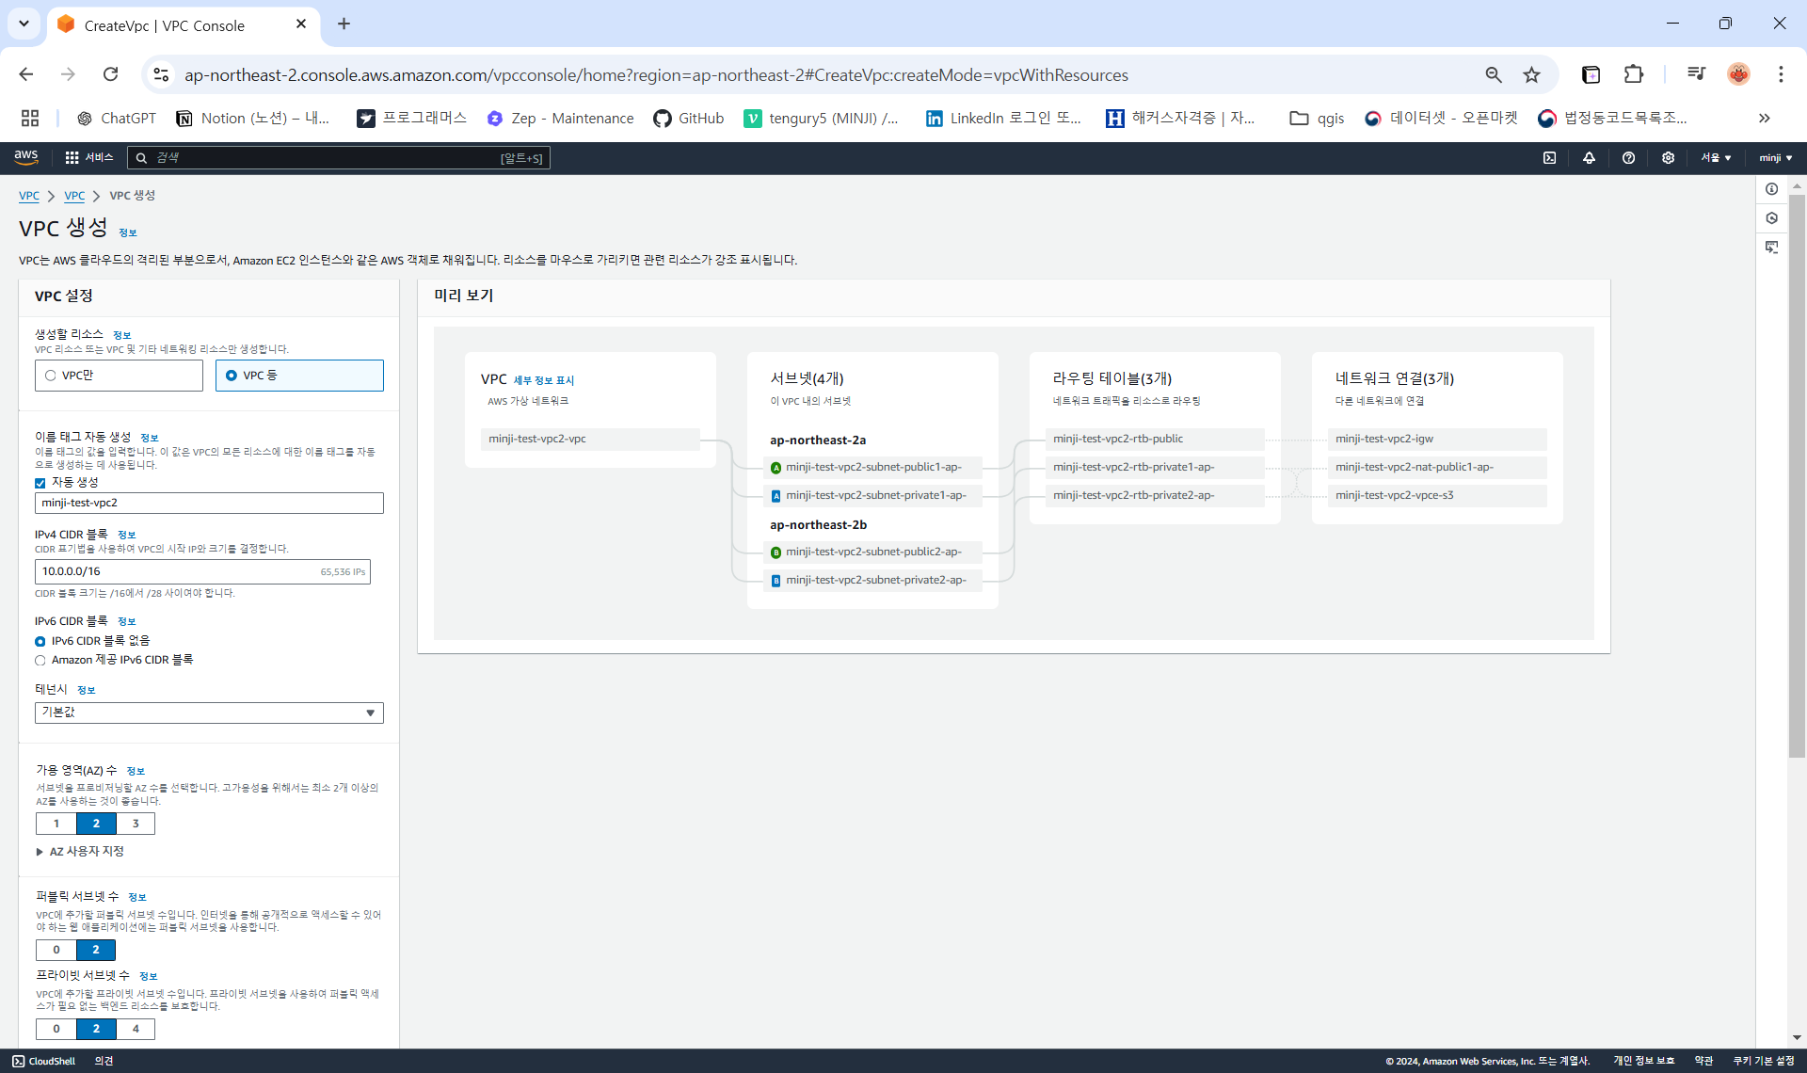Click '세부 정보 표시' link in VPC preview
Viewport: 1807px width, 1073px height.
(543, 380)
